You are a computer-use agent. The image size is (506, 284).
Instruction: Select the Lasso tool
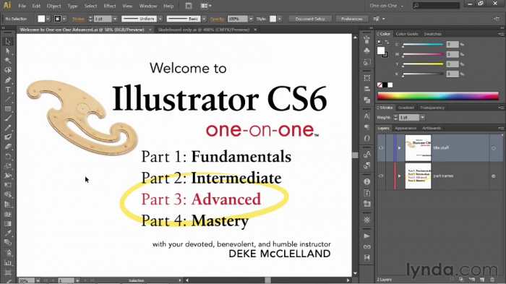8,70
